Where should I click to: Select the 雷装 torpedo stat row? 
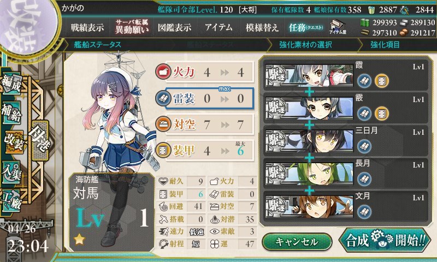pyautogui.click(x=205, y=98)
